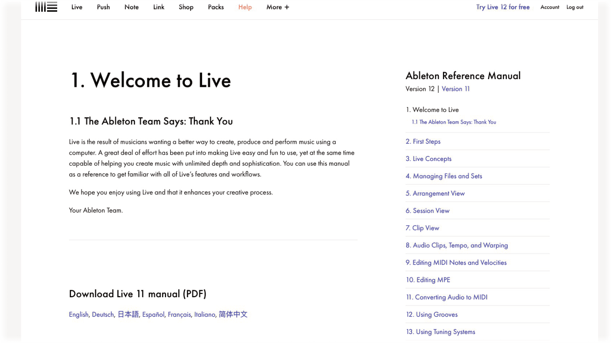
Task: Open chapter 4. Managing Files and Sets
Action: [x=444, y=176]
